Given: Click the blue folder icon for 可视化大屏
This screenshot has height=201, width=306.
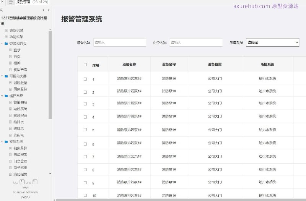Looking at the screenshot, I should pyautogui.click(x=6, y=76).
